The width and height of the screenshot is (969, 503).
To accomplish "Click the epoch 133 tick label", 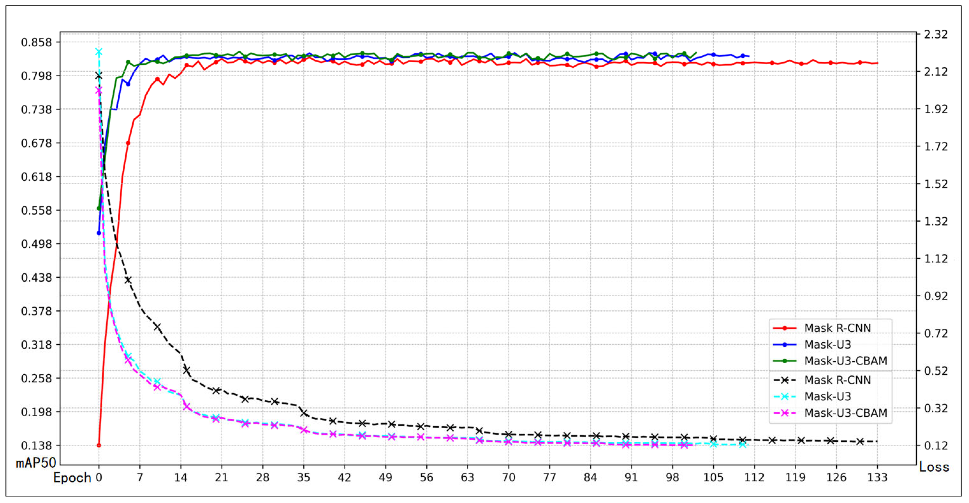I will click(x=878, y=478).
